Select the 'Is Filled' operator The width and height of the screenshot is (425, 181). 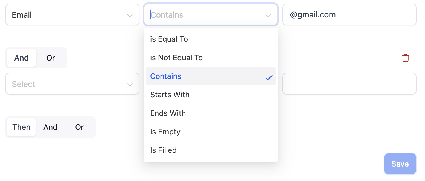coord(211,150)
